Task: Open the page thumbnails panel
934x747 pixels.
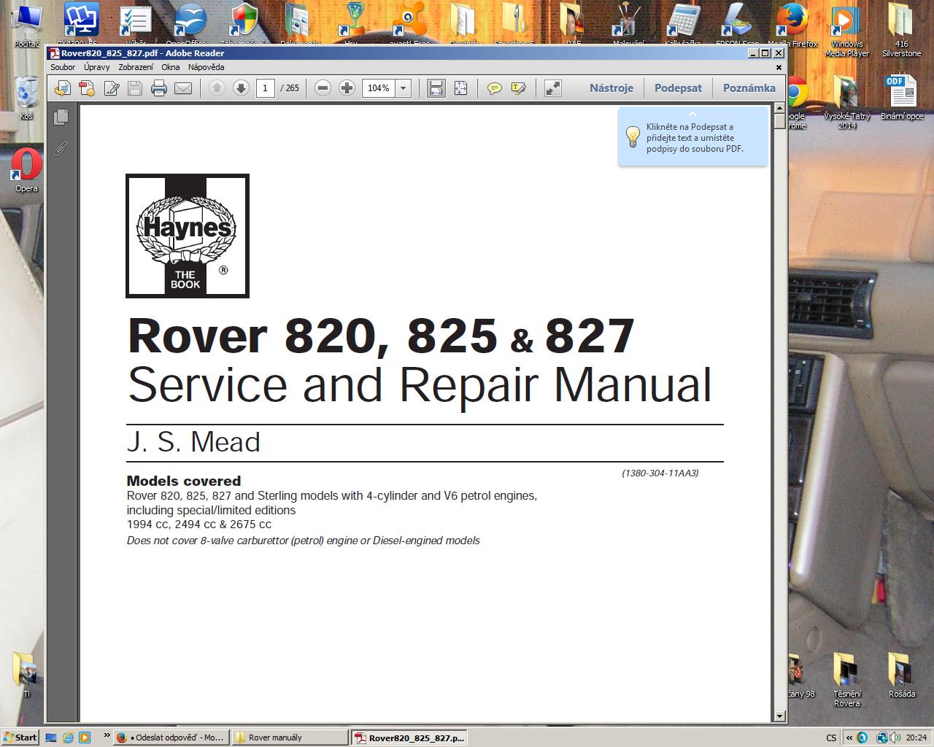Action: click(61, 117)
